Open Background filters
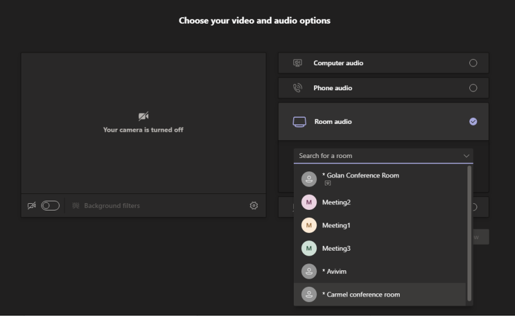This screenshot has height=316, width=515. pos(107,206)
